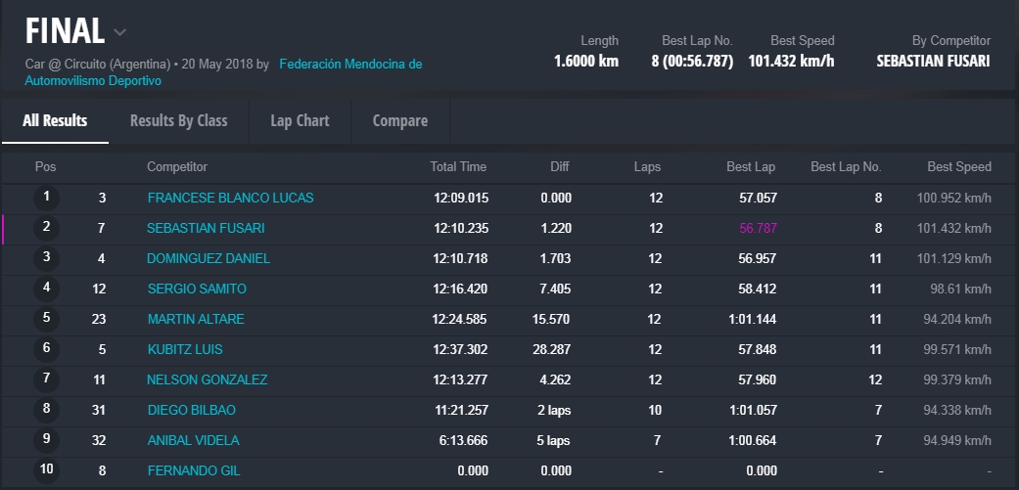
Task: Switch to the Results By Class tab
Action: [x=178, y=121]
